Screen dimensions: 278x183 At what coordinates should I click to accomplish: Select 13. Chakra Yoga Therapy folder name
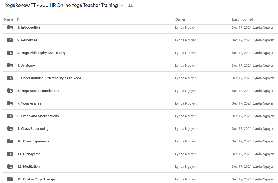pos(37,179)
